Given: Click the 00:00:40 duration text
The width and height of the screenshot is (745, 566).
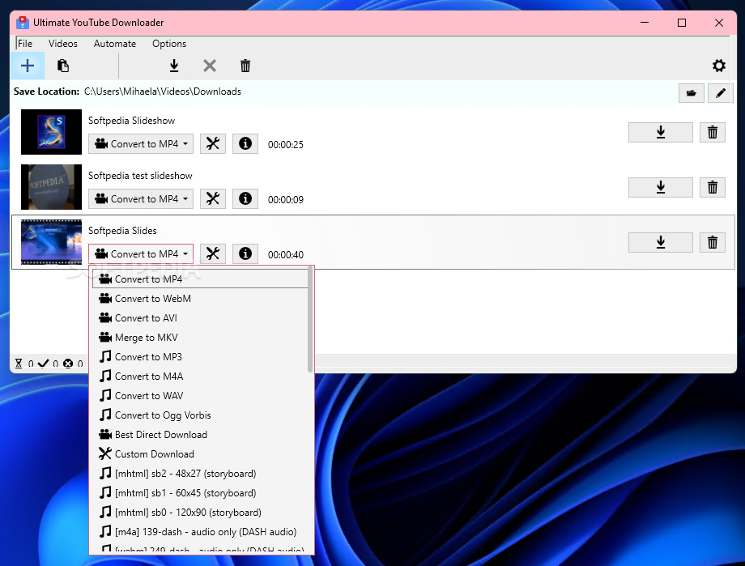Looking at the screenshot, I should pos(286,255).
